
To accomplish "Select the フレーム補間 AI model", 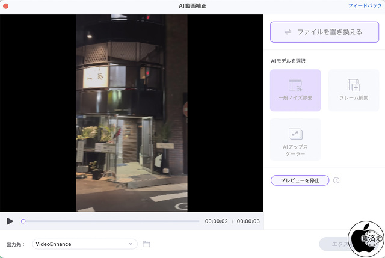I will tap(354, 90).
